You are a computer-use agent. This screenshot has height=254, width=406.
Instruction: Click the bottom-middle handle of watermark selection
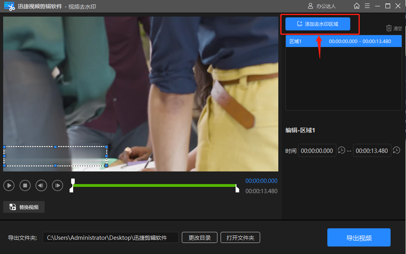[x=55, y=166]
